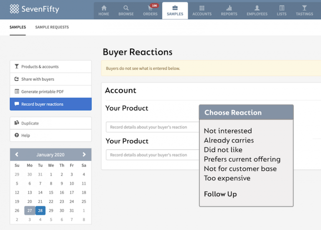Click the SevenFifty logo
The image size is (321, 230).
34,9
